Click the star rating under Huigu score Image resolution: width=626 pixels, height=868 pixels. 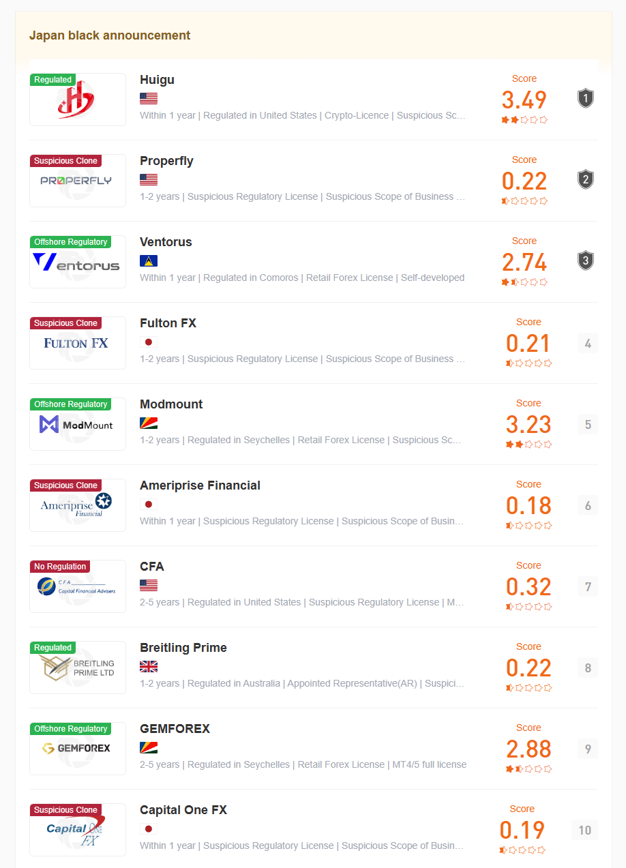coord(524,120)
